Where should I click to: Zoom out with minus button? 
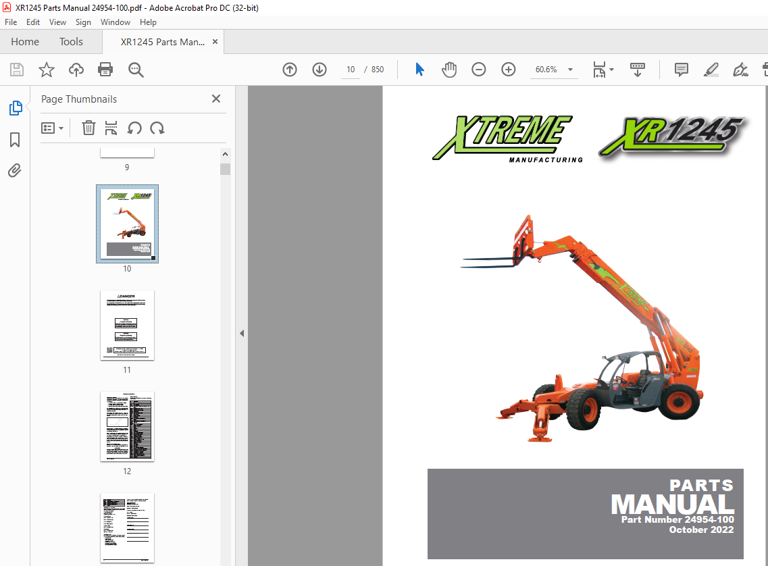tap(478, 70)
